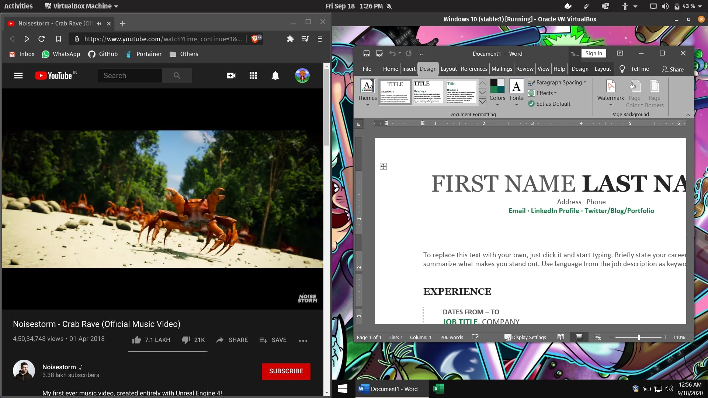
Task: Share the Crab Rave video
Action: (232, 340)
